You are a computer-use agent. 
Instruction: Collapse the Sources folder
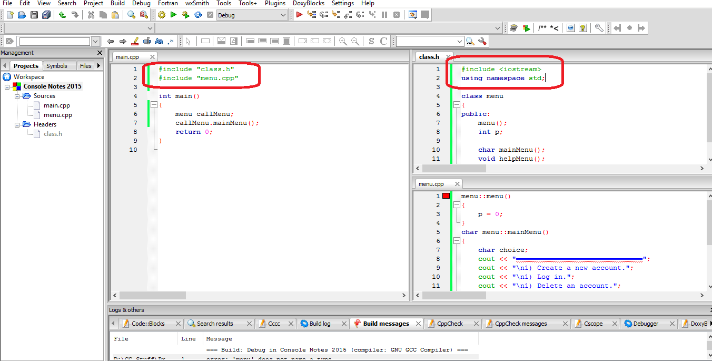[17, 96]
